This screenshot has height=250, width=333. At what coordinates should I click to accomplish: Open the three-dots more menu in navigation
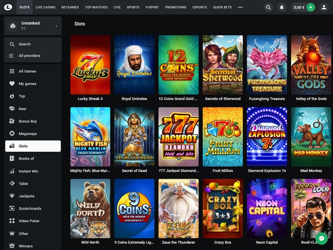click(x=240, y=7)
